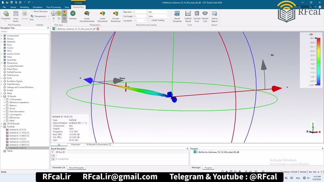Select the Efficiencies folder
The height and width of the screenshot is (182, 324).
[14, 118]
